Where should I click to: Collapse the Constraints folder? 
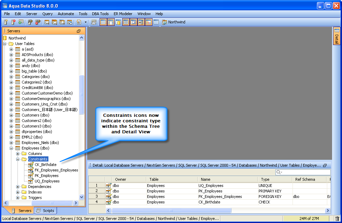18,159
